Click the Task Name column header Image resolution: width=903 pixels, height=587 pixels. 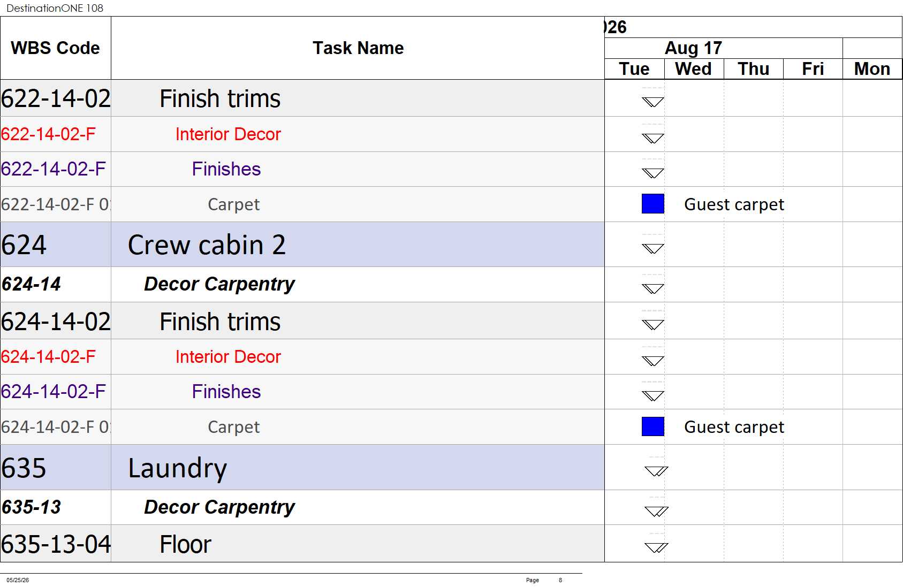pyautogui.click(x=358, y=48)
